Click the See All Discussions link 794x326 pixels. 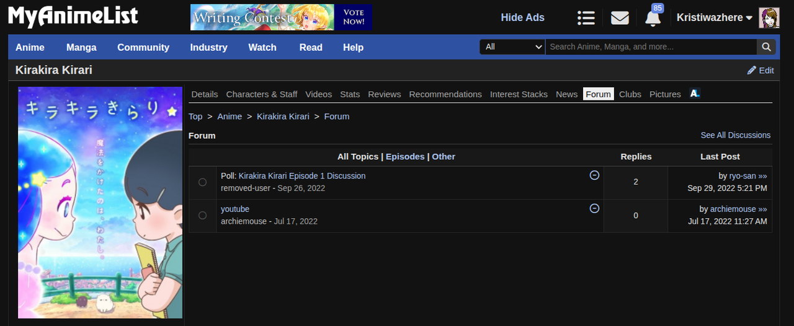pos(736,135)
